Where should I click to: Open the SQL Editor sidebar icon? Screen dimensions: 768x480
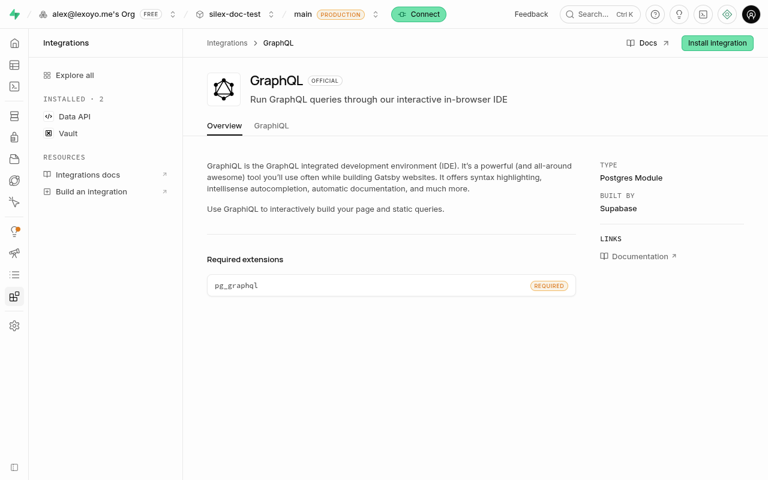[x=14, y=86]
